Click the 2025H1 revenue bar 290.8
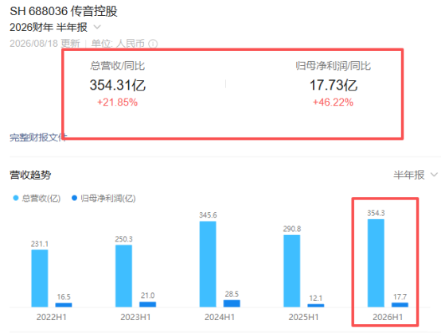This screenshot has width=441, height=336. coord(291,271)
